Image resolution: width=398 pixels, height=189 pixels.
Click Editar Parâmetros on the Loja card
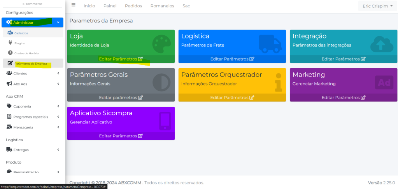tap(121, 59)
